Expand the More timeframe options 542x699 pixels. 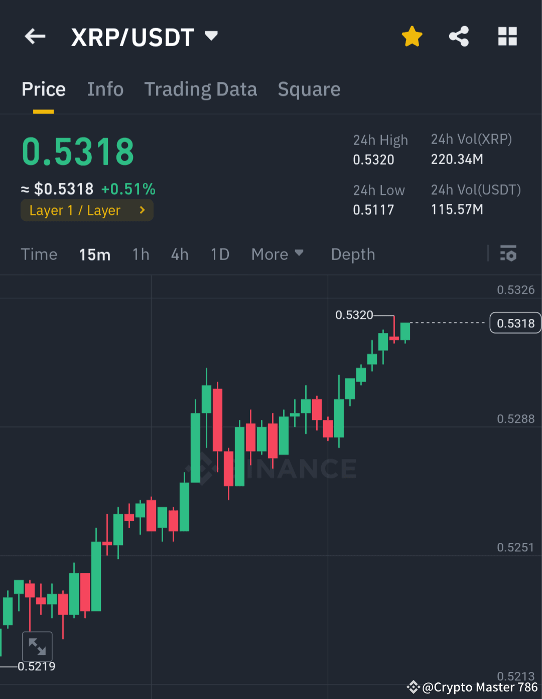coord(277,254)
